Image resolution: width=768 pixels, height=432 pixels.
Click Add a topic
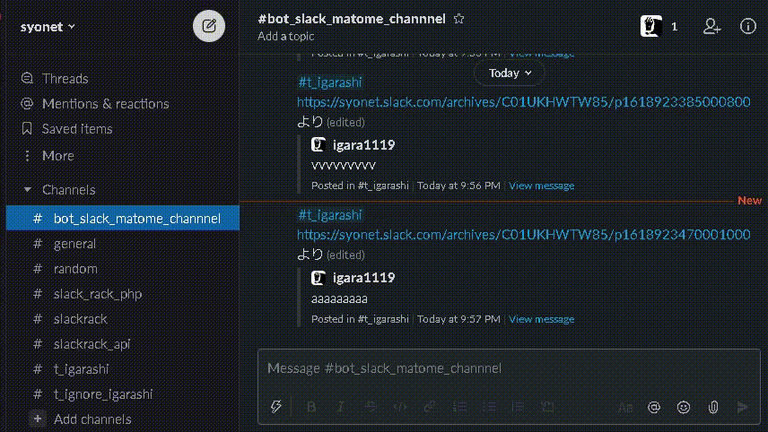pyautogui.click(x=286, y=36)
